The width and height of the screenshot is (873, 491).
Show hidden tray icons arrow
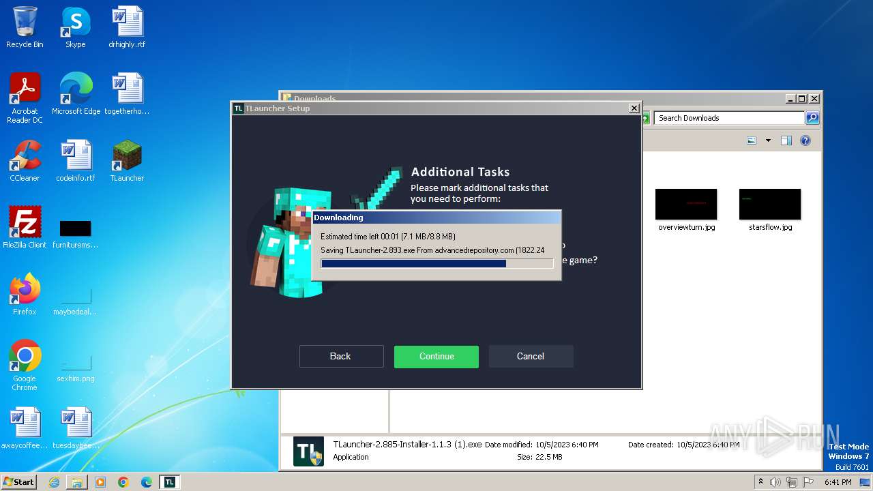[x=761, y=481]
